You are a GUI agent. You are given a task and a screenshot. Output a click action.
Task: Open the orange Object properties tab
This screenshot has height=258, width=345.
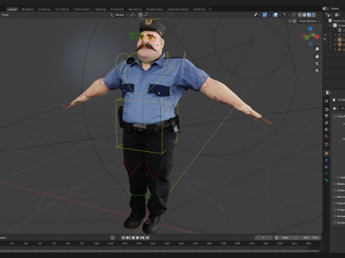pyautogui.click(x=326, y=153)
